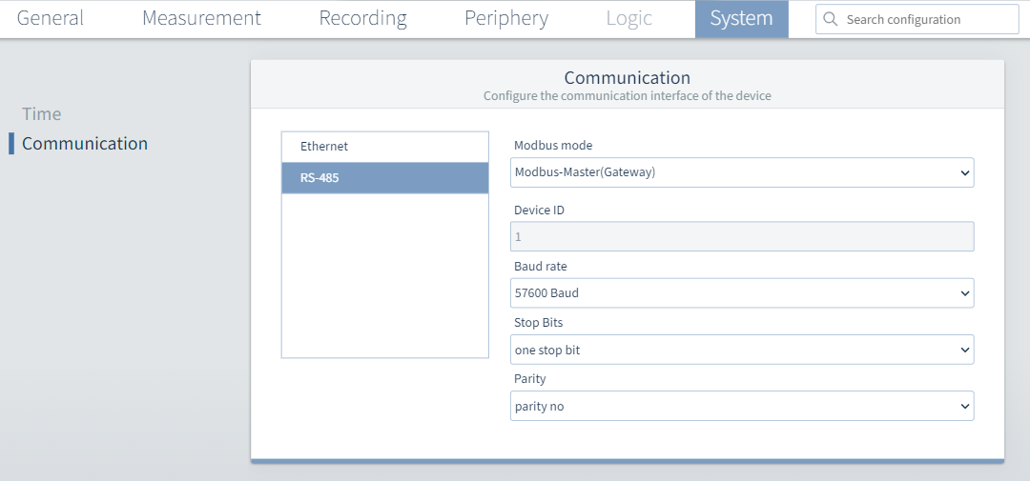Open the Parity selection showing parity no
1030x481 pixels.
point(742,406)
